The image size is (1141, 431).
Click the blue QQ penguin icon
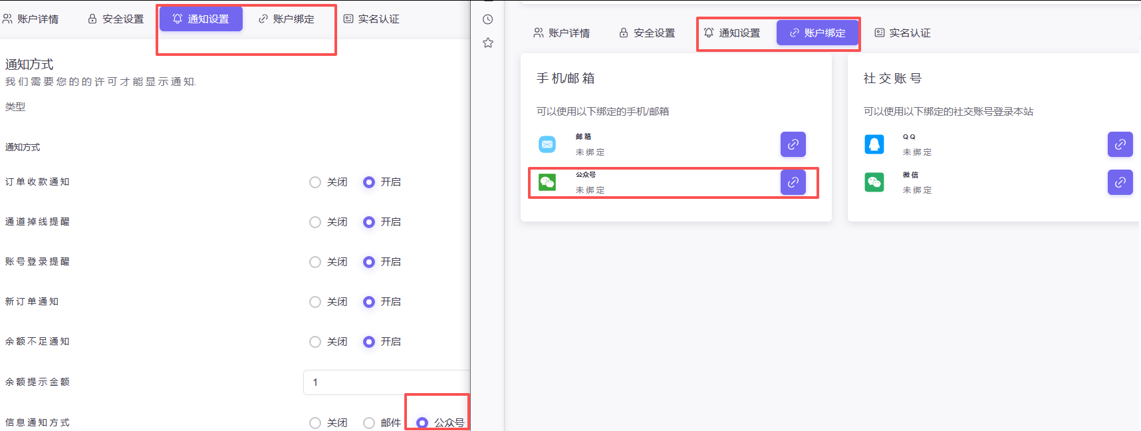point(874,144)
